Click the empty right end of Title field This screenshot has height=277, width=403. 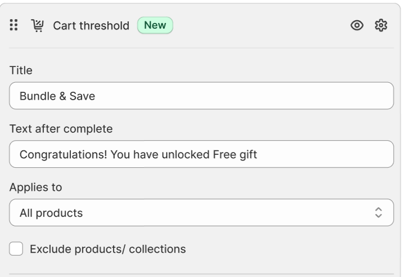point(338,96)
